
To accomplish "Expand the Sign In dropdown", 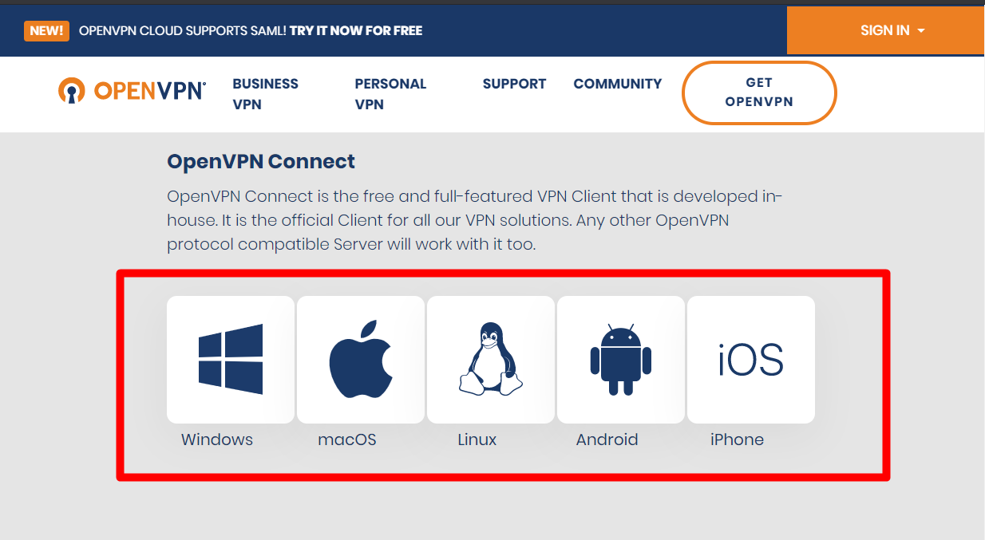I will [892, 31].
